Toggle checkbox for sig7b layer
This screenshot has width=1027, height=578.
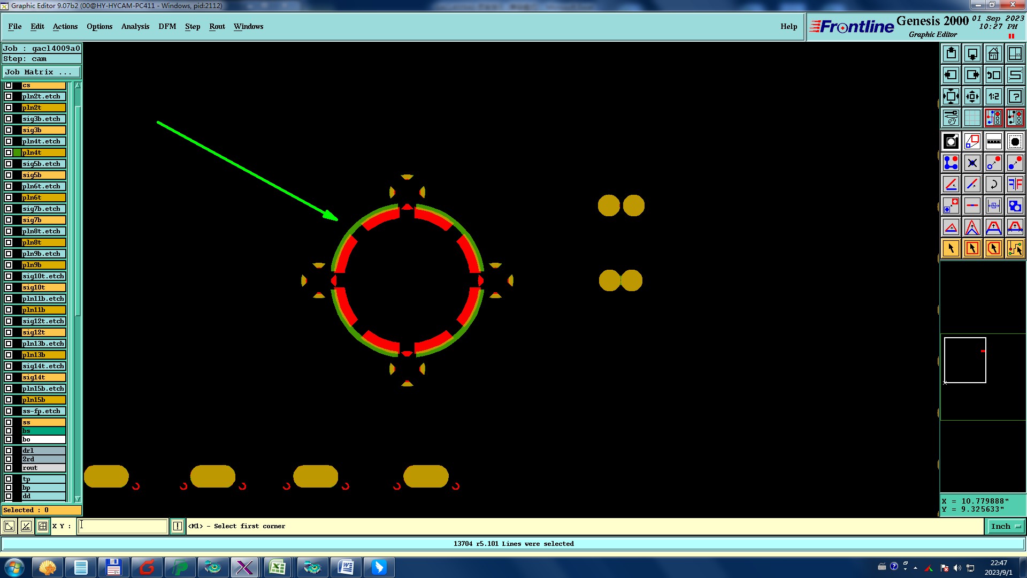[x=9, y=220]
